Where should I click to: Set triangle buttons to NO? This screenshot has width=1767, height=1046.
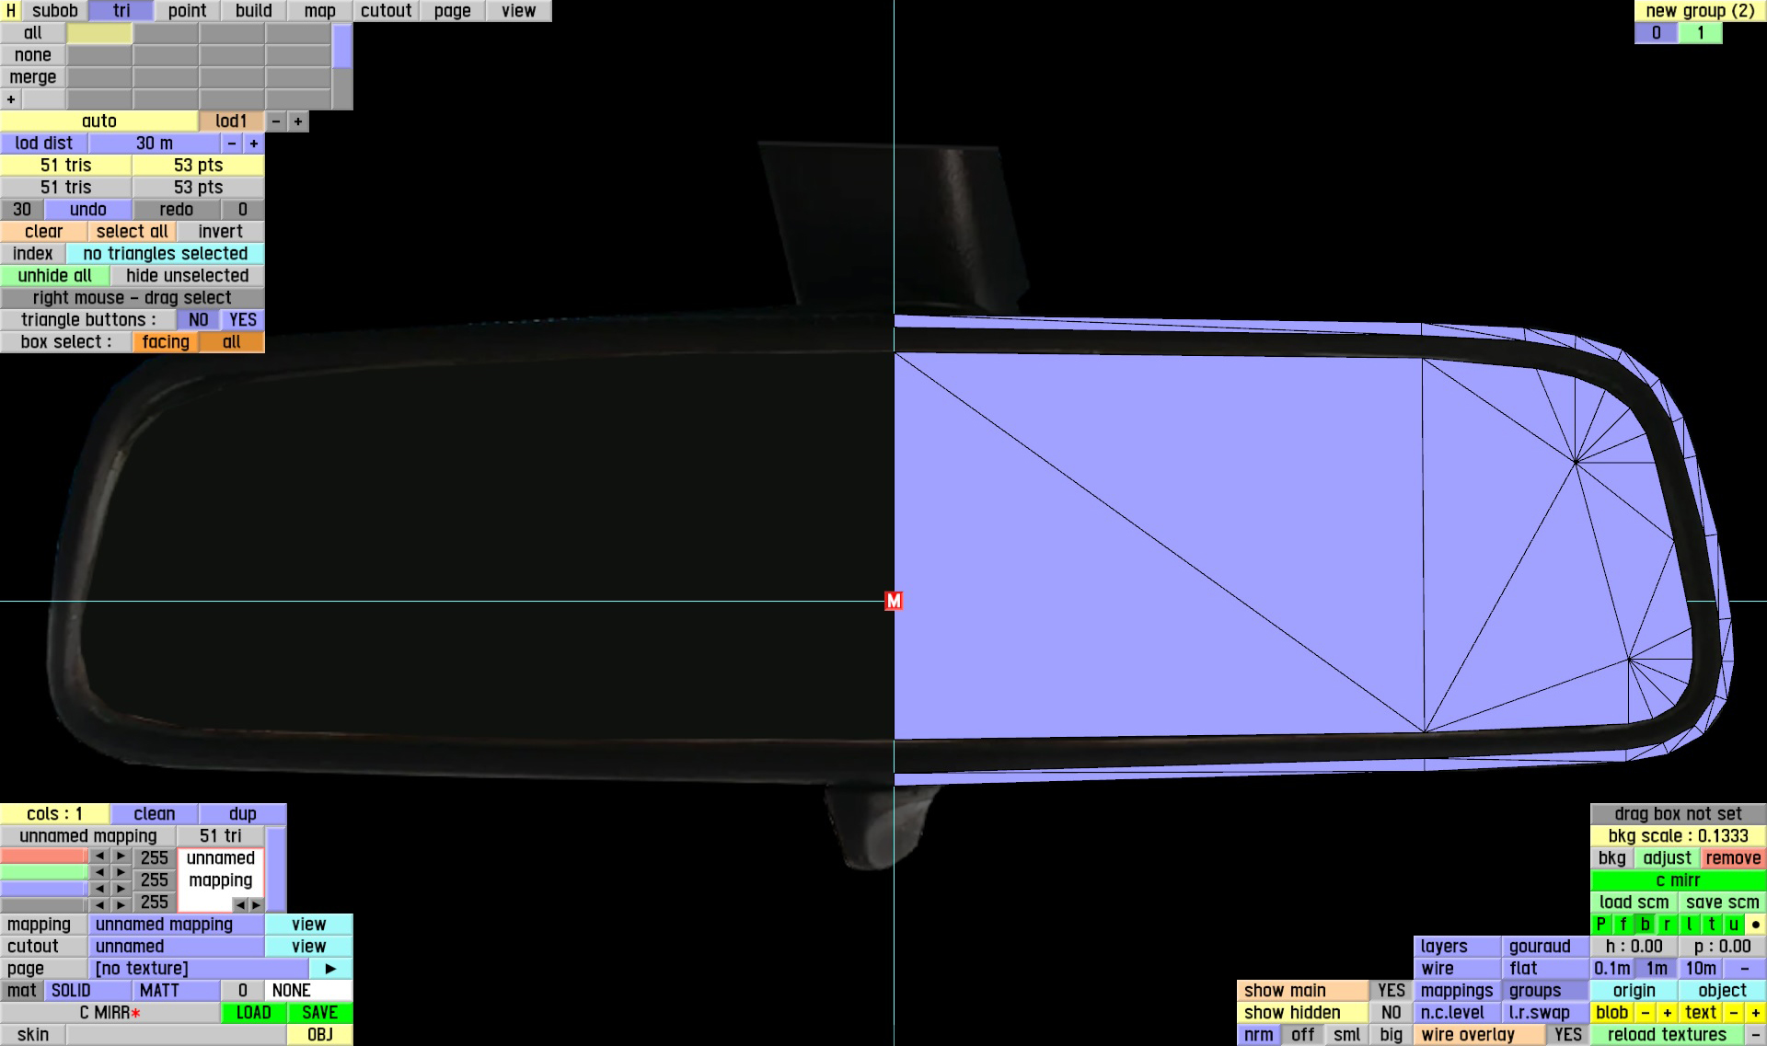198,320
